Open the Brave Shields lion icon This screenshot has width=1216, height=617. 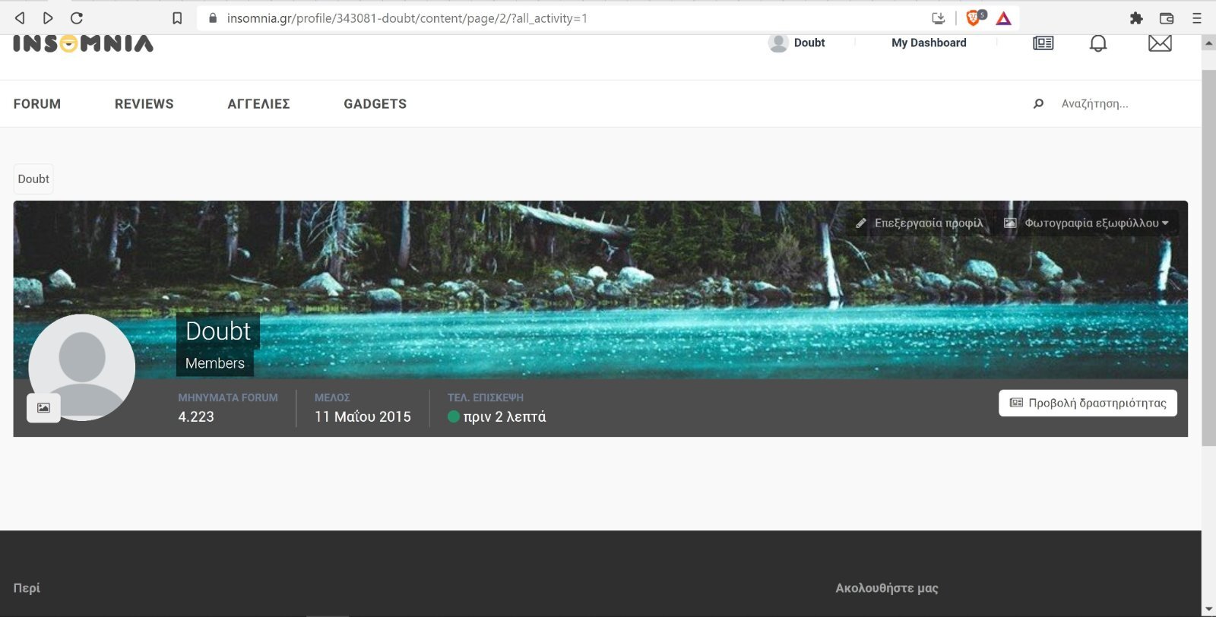coord(974,17)
